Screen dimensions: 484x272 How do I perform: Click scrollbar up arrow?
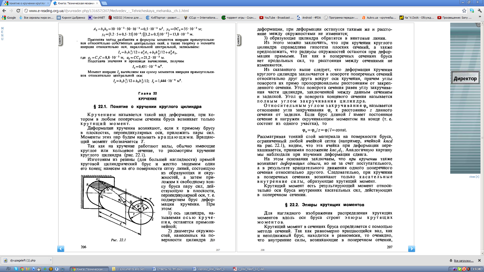point(482,23)
